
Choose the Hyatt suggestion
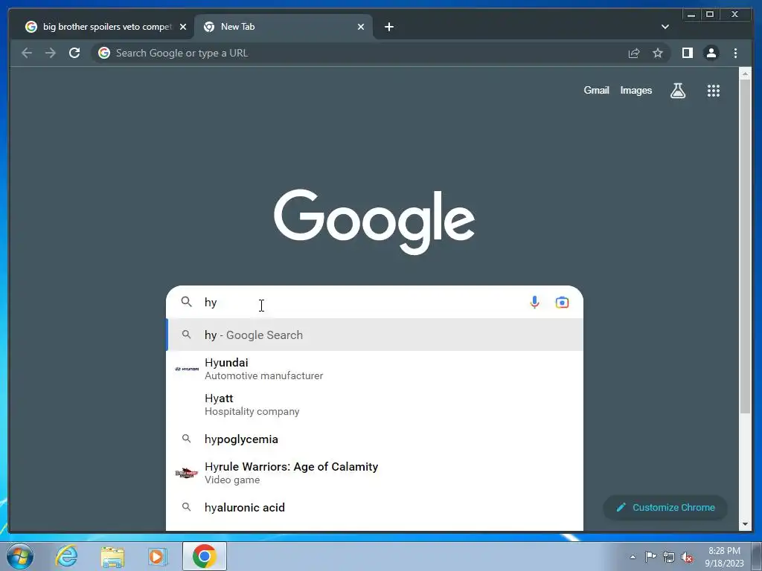tap(375, 404)
